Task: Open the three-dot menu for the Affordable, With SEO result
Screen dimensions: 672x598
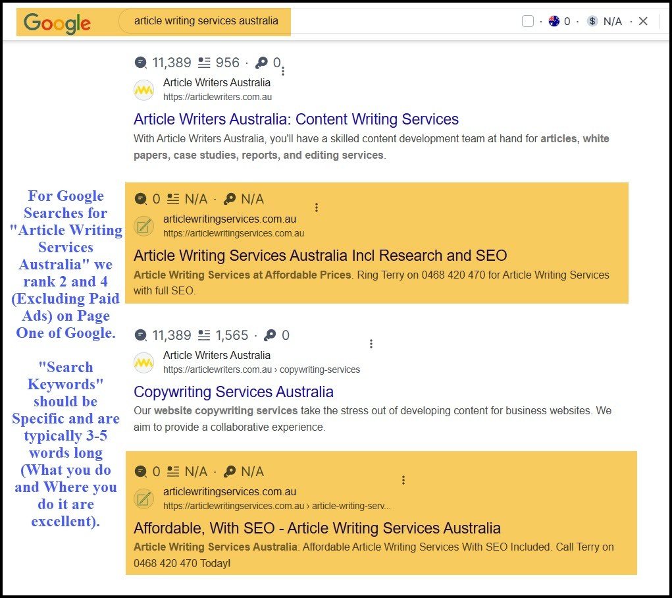Action: (403, 480)
